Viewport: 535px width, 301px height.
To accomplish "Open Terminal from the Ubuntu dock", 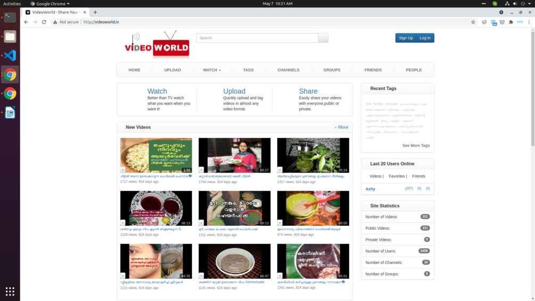I will click(x=10, y=17).
